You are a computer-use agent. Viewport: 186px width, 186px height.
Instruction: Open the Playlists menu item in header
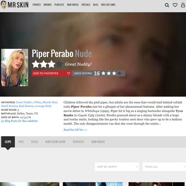59,5
